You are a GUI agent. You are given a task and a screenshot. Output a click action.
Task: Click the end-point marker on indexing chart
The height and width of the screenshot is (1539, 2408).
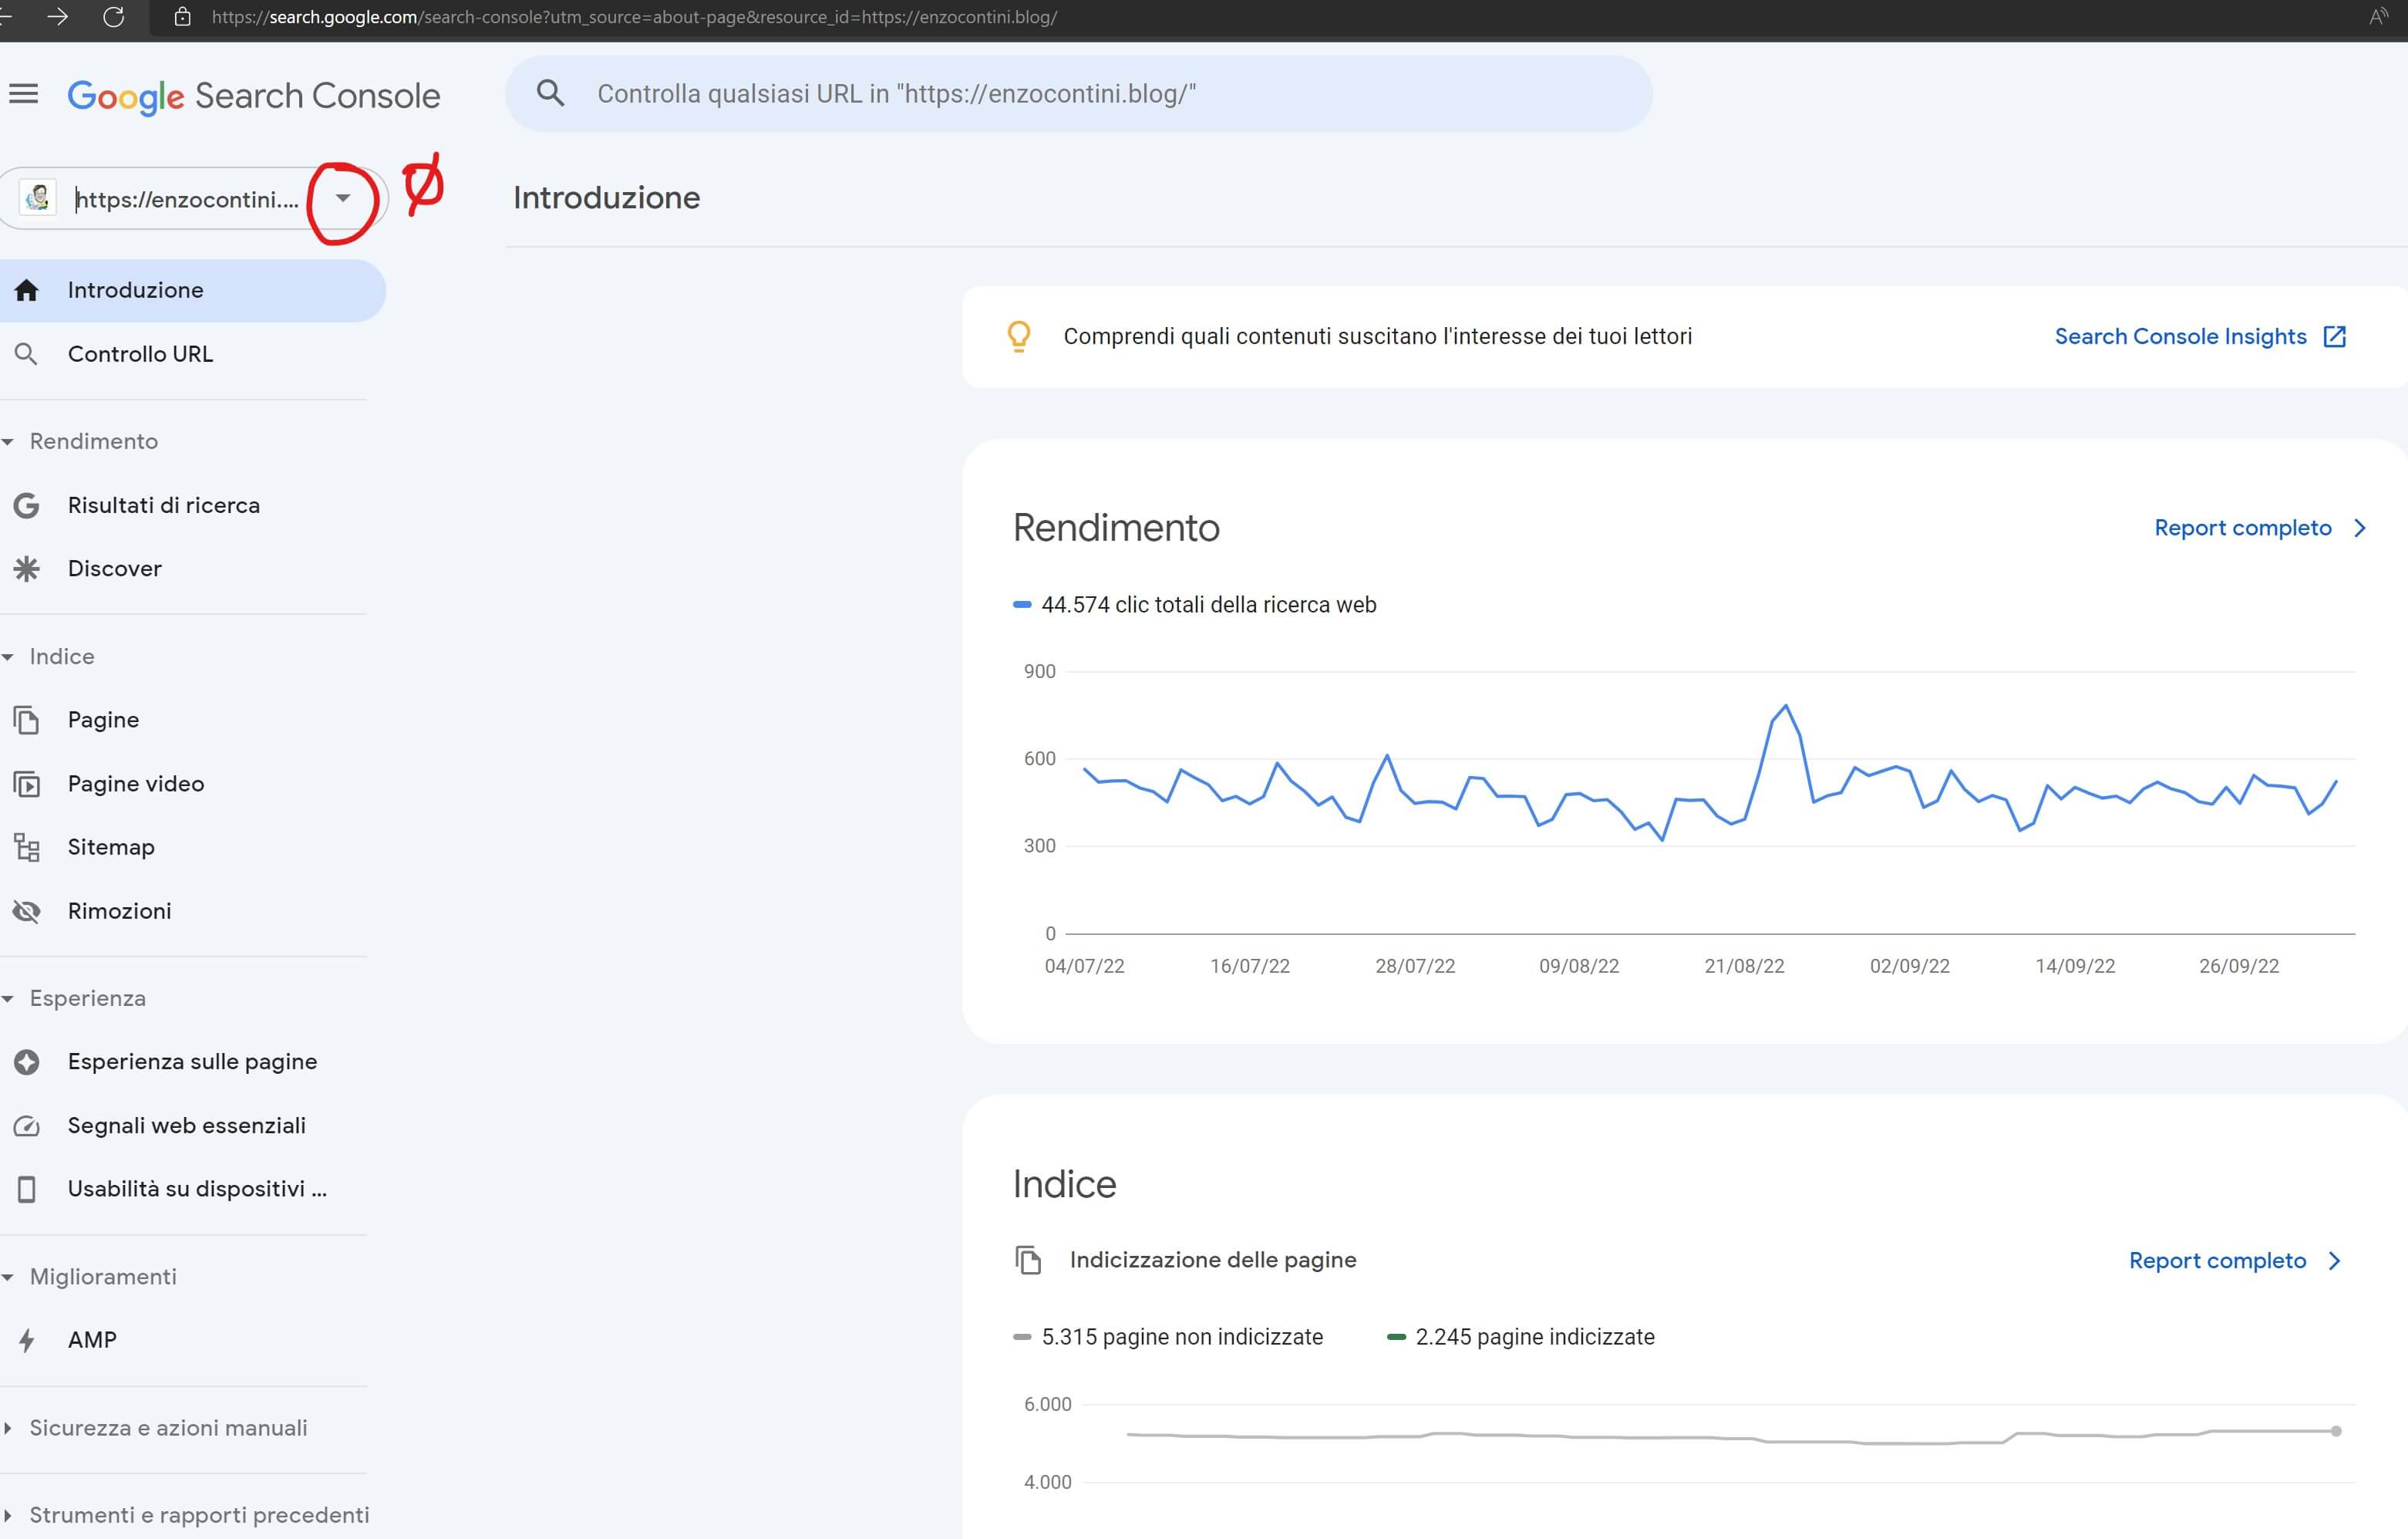click(2335, 1431)
